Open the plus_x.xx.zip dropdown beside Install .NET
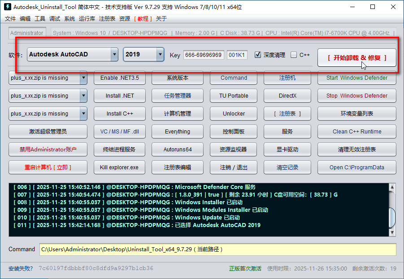Screen dimensions: 404x279 48,96
